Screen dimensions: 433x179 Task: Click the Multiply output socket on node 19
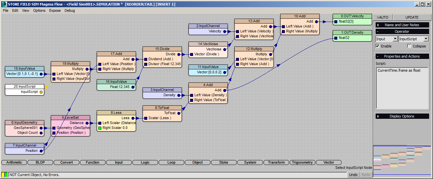click(x=87, y=69)
